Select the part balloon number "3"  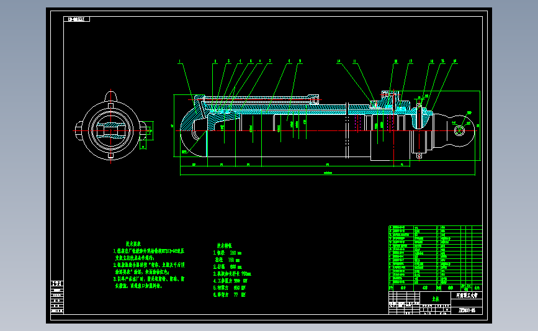(x=228, y=61)
